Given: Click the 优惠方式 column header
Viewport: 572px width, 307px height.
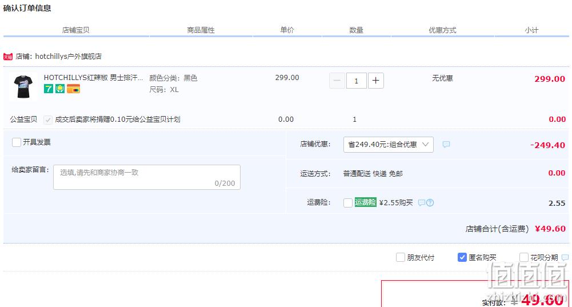Looking at the screenshot, I should [442, 30].
